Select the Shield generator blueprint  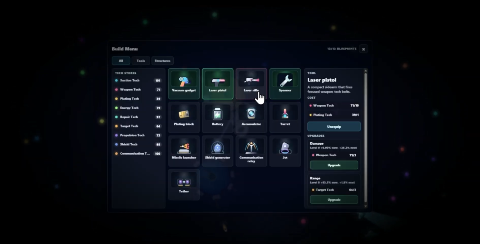(218, 151)
